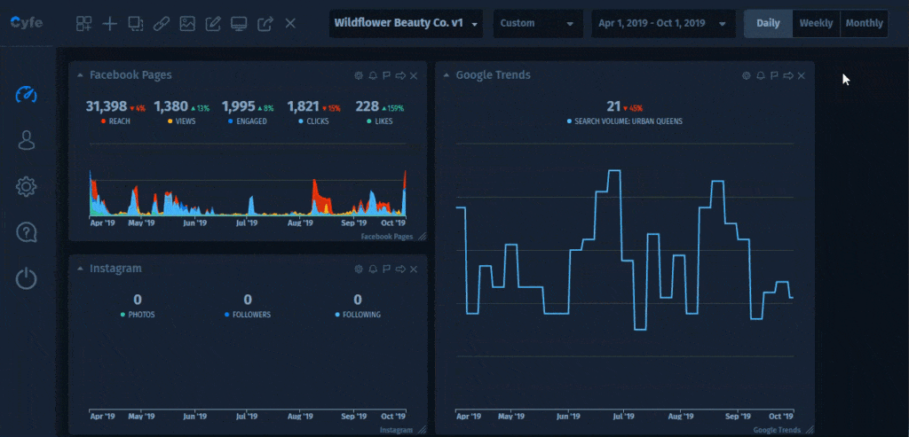Click the plus icon to create a dashboard
The image size is (909, 437).
[x=109, y=24]
